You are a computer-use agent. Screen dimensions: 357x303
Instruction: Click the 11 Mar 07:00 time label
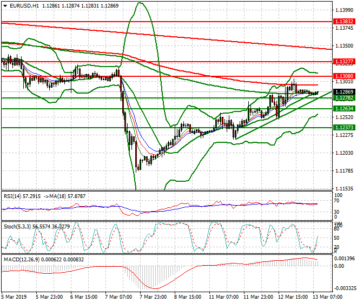pyautogui.click(x=223, y=297)
